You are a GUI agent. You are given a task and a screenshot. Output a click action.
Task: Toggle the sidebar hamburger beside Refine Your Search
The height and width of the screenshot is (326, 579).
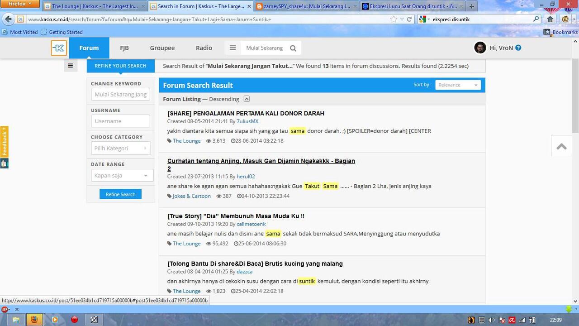70,66
